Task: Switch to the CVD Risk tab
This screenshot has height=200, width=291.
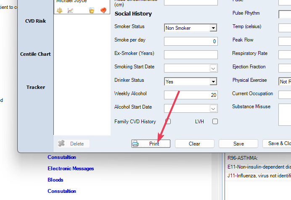Action: (35, 21)
